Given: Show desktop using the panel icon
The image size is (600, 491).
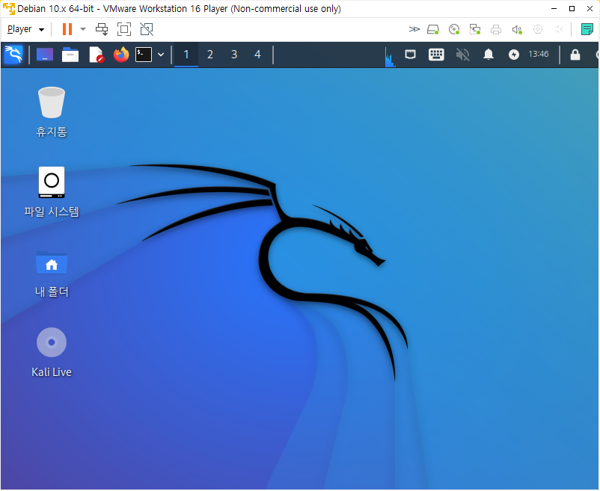Looking at the screenshot, I should 45,55.
